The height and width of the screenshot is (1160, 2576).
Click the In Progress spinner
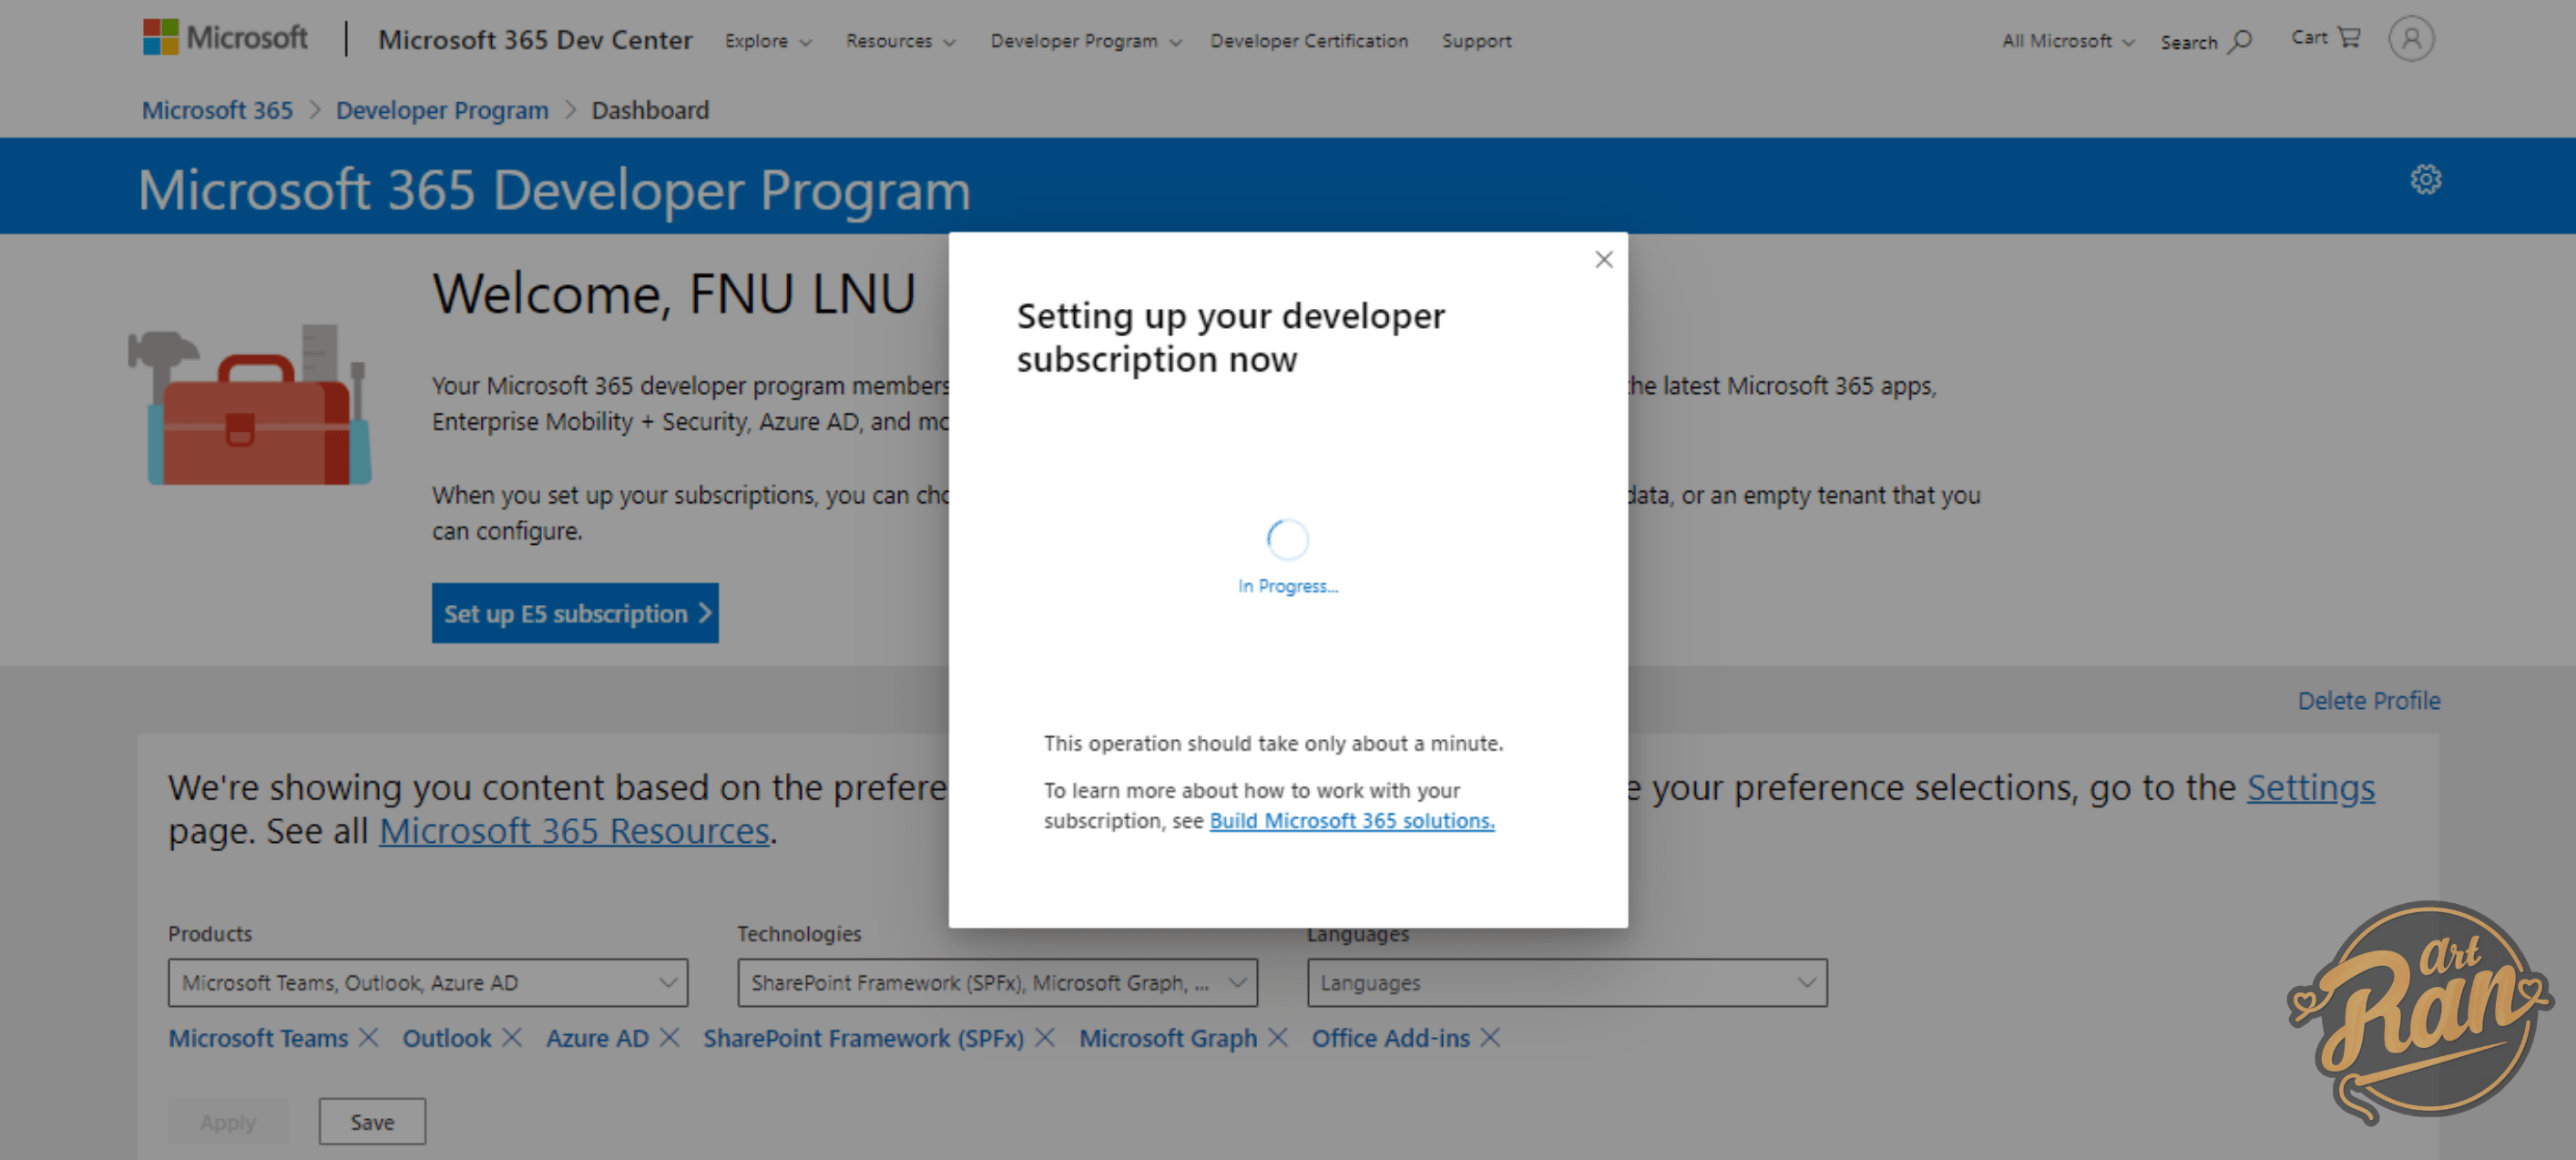(1288, 539)
